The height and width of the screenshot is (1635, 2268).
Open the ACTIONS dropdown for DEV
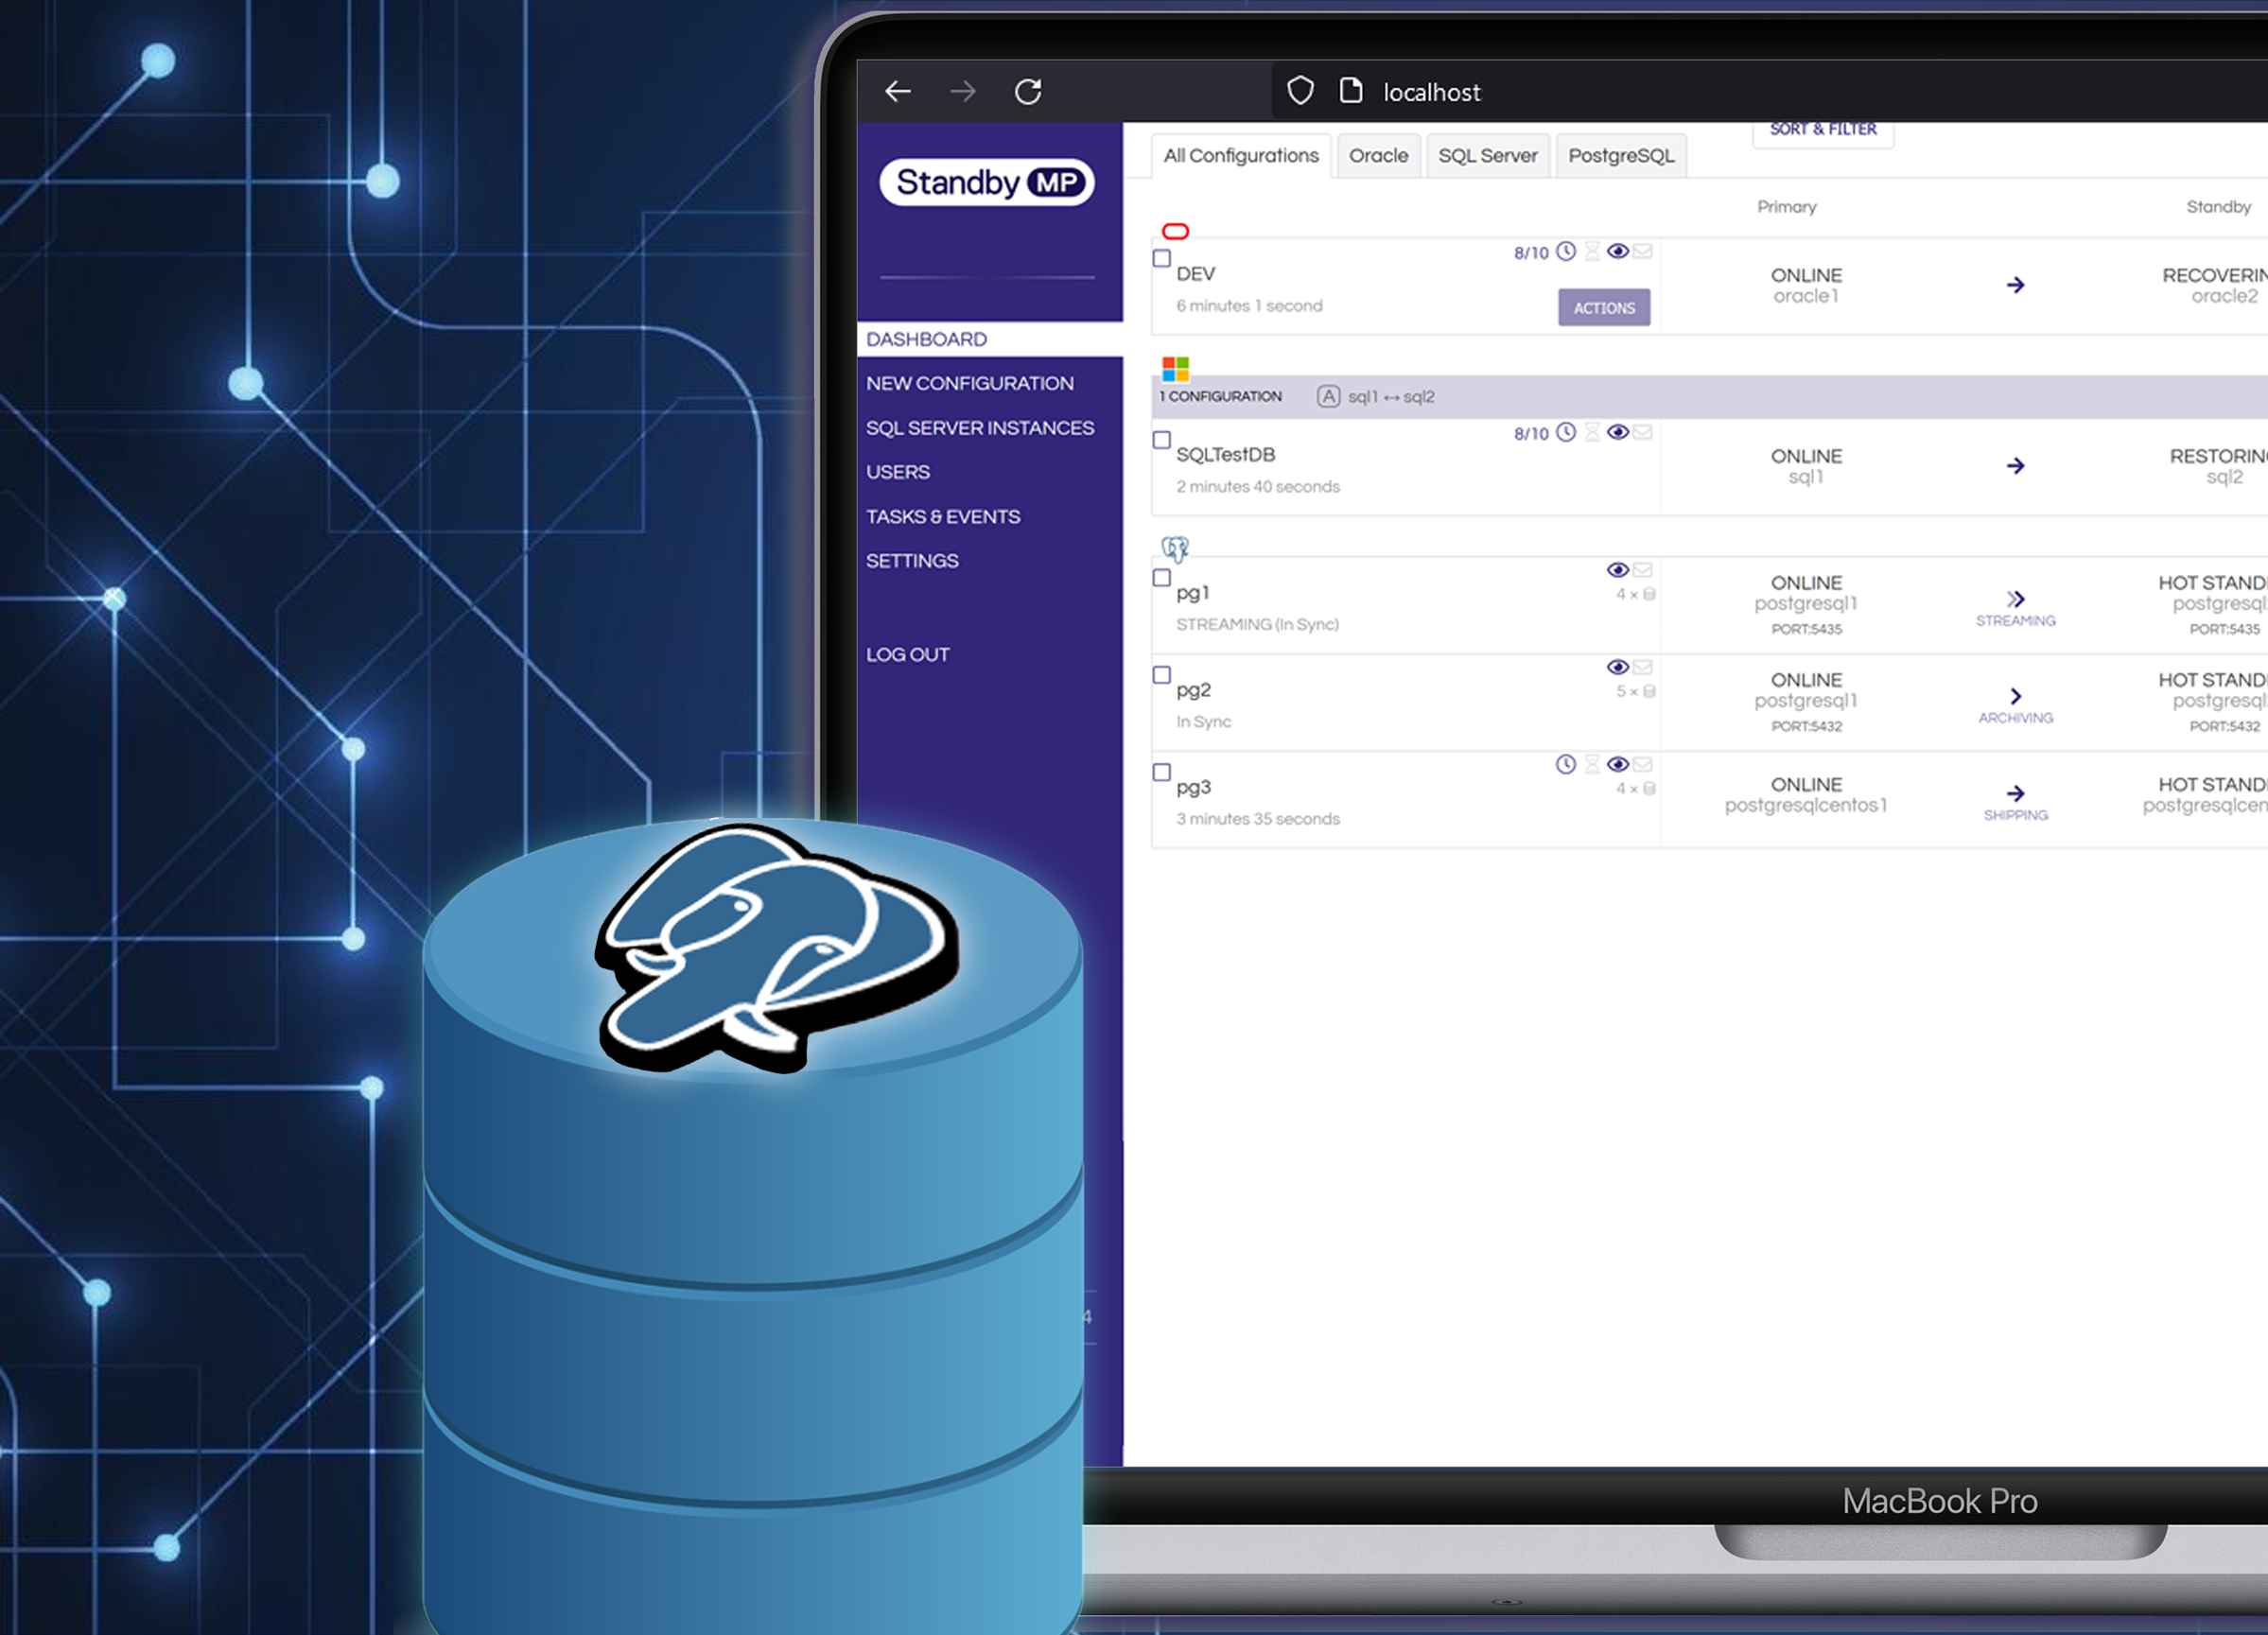click(1603, 307)
